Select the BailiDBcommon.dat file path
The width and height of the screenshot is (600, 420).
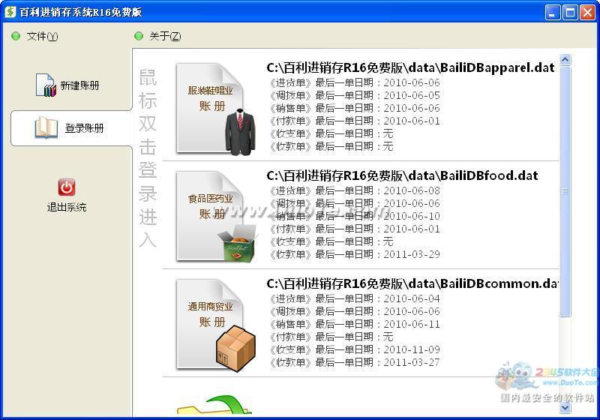(412, 283)
